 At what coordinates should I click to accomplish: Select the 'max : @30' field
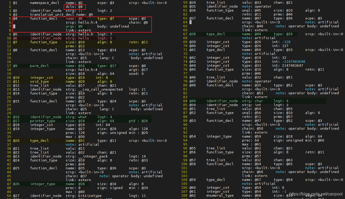tap(75, 137)
